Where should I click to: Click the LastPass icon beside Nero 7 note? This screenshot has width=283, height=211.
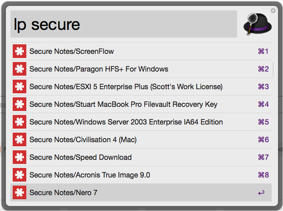(x=19, y=193)
